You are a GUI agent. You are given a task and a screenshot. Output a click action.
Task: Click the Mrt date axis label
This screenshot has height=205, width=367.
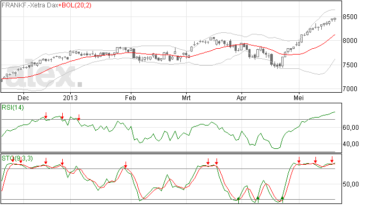pyautogui.click(x=186, y=97)
